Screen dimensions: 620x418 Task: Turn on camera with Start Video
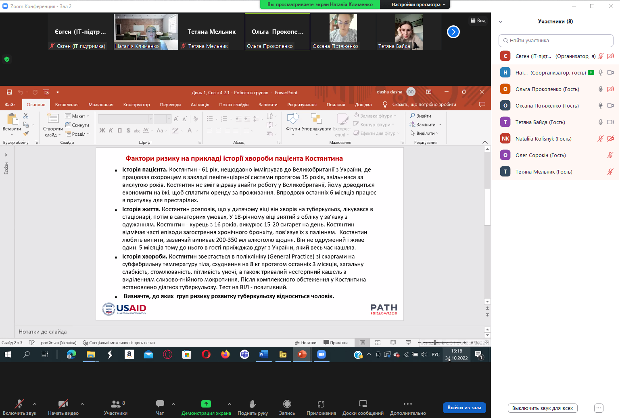pyautogui.click(x=63, y=404)
